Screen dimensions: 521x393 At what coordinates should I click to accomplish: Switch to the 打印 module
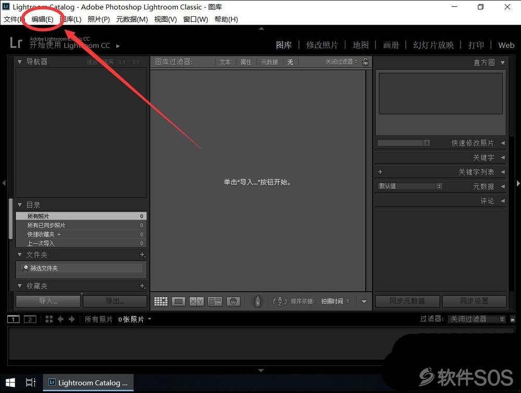coord(476,45)
